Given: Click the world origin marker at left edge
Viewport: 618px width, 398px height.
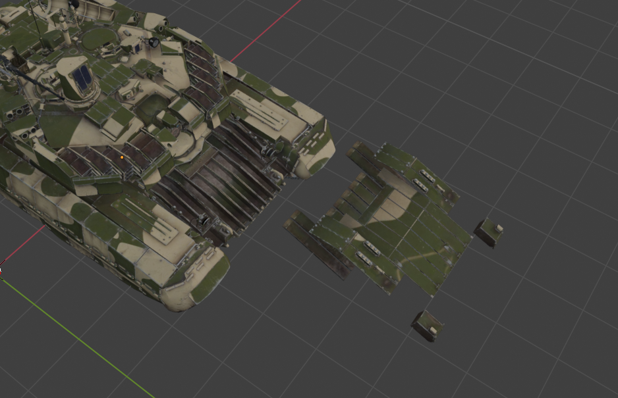Looking at the screenshot, I should tap(2, 270).
